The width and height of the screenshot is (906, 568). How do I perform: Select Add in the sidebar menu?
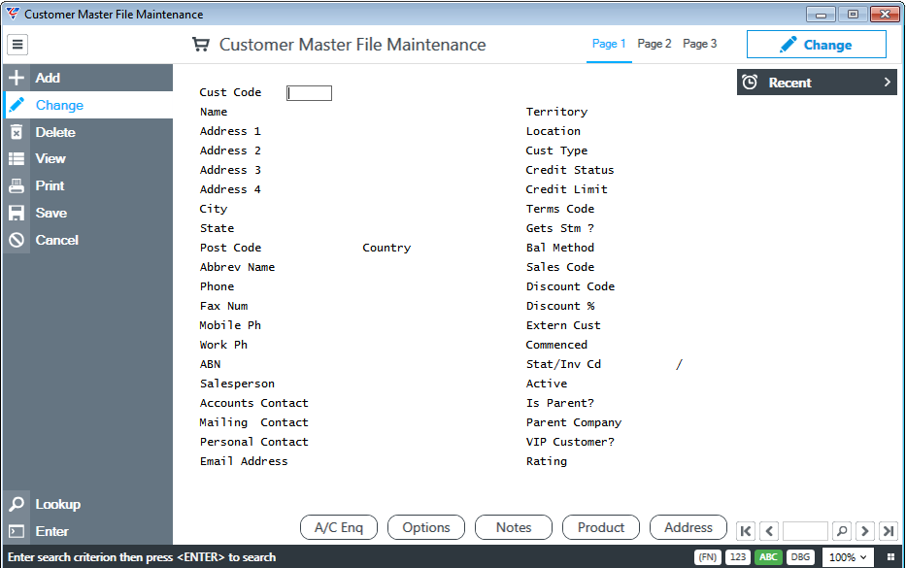point(88,78)
